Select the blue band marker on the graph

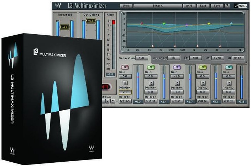tap(231, 24)
